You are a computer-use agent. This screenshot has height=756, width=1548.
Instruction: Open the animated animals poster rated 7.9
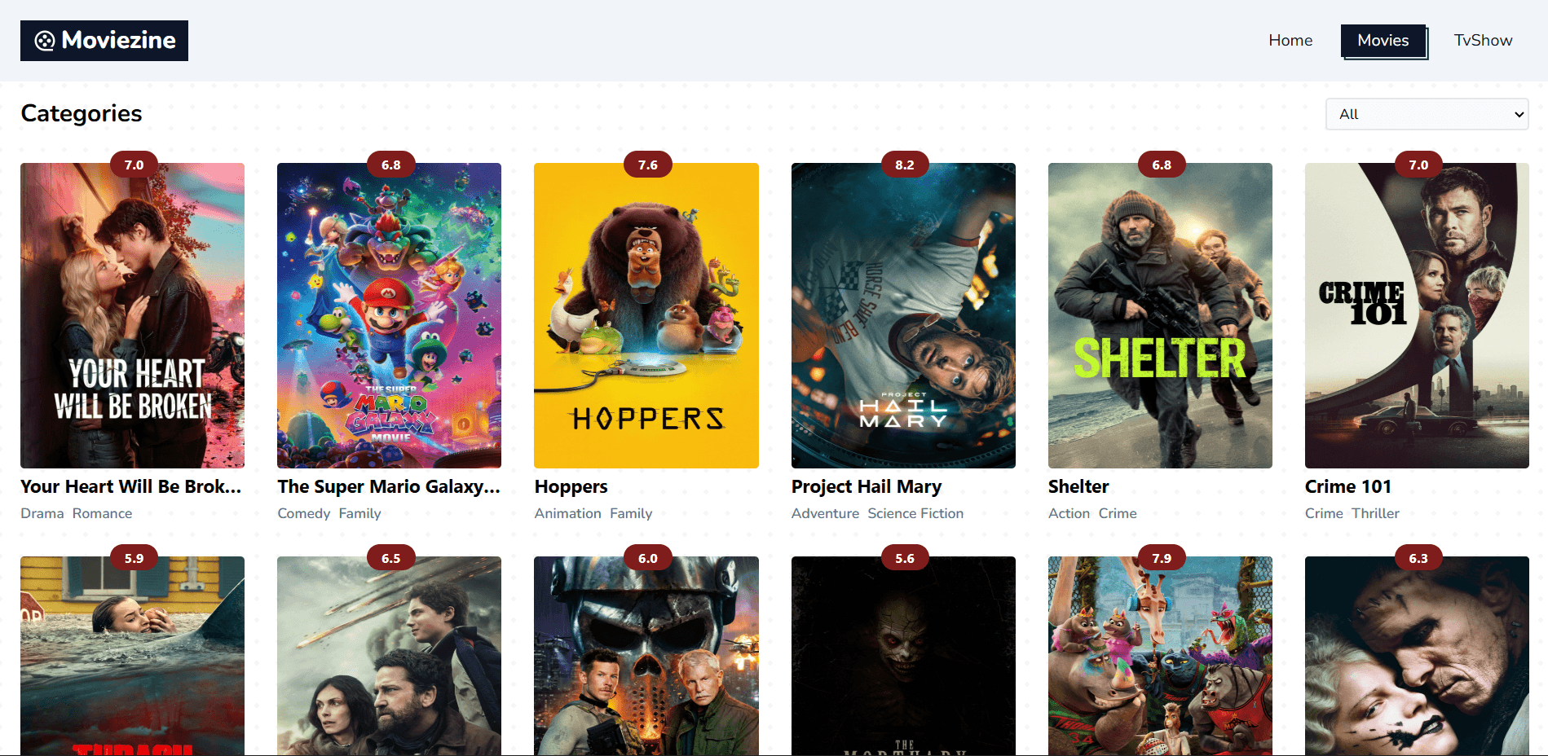(x=1160, y=656)
